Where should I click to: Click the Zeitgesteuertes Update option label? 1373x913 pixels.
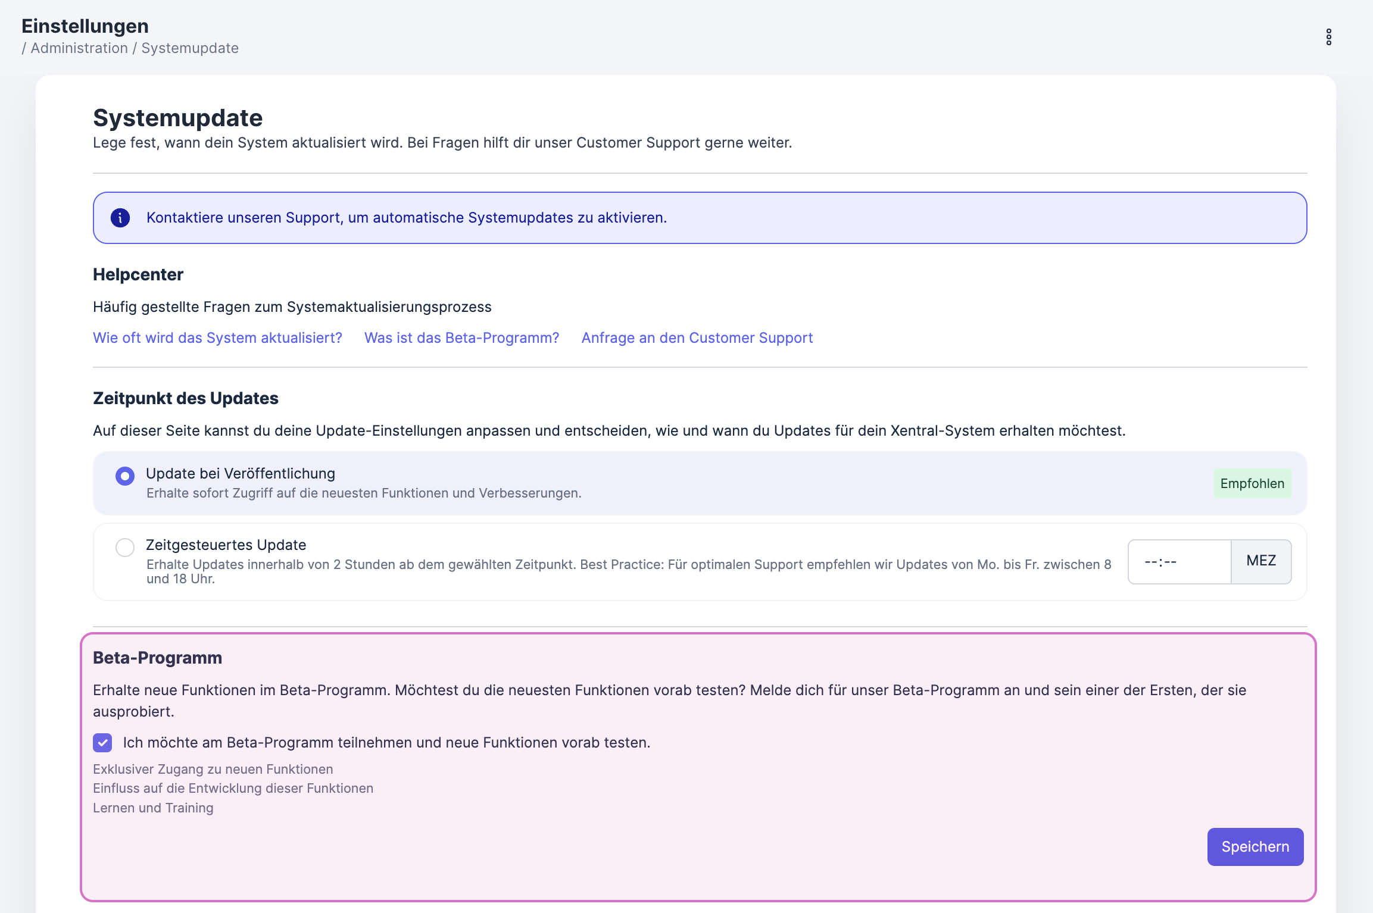coord(226,545)
